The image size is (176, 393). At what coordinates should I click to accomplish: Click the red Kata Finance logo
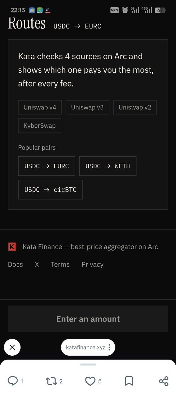12,247
